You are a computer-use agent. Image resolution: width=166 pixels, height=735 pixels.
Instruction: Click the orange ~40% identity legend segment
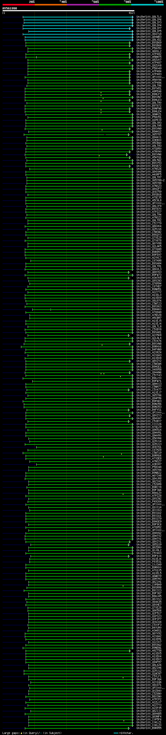(x=51, y=5)
